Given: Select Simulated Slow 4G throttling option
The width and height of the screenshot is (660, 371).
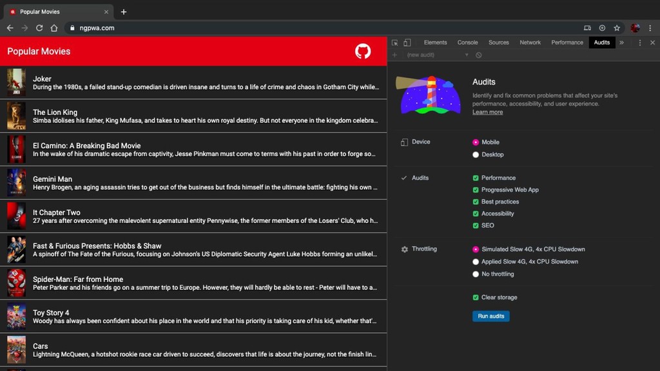Looking at the screenshot, I should tap(476, 249).
